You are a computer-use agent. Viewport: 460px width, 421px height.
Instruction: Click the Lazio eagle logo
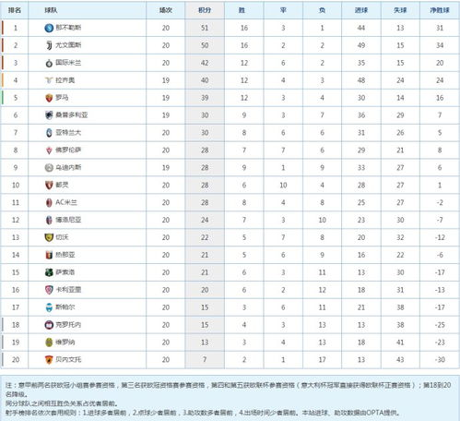tap(49, 80)
